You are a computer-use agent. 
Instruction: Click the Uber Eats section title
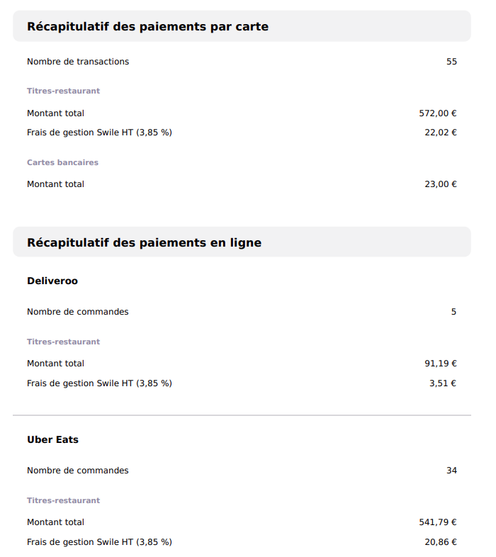coord(52,440)
